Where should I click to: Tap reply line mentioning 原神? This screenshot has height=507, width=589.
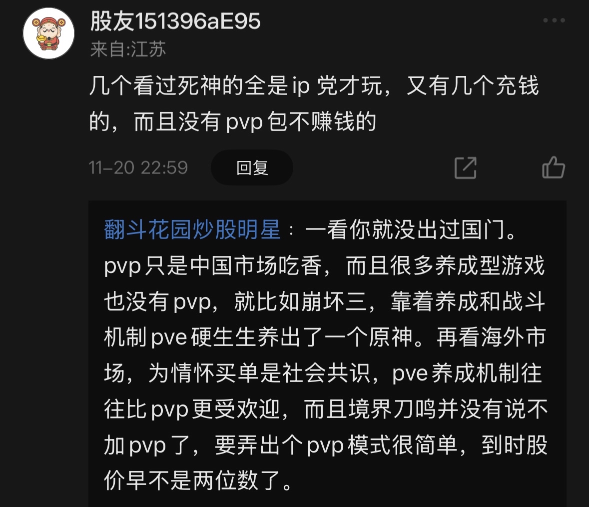click(x=324, y=337)
